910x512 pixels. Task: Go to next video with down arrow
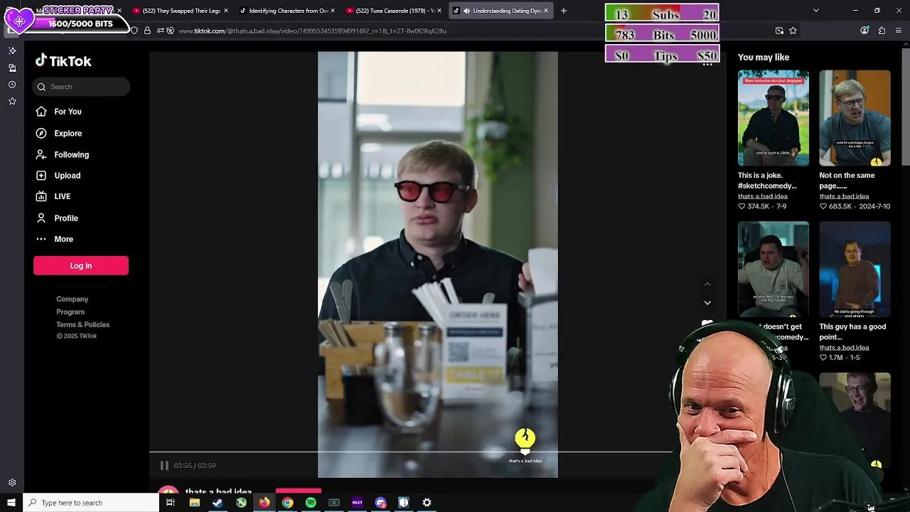pyautogui.click(x=707, y=303)
